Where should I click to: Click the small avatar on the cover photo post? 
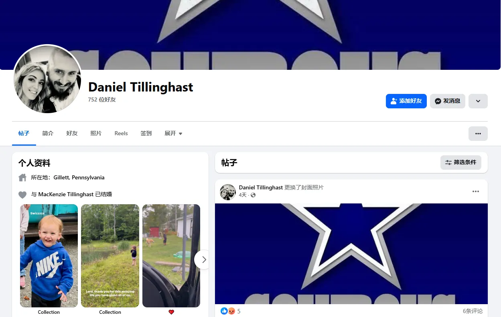click(x=228, y=192)
